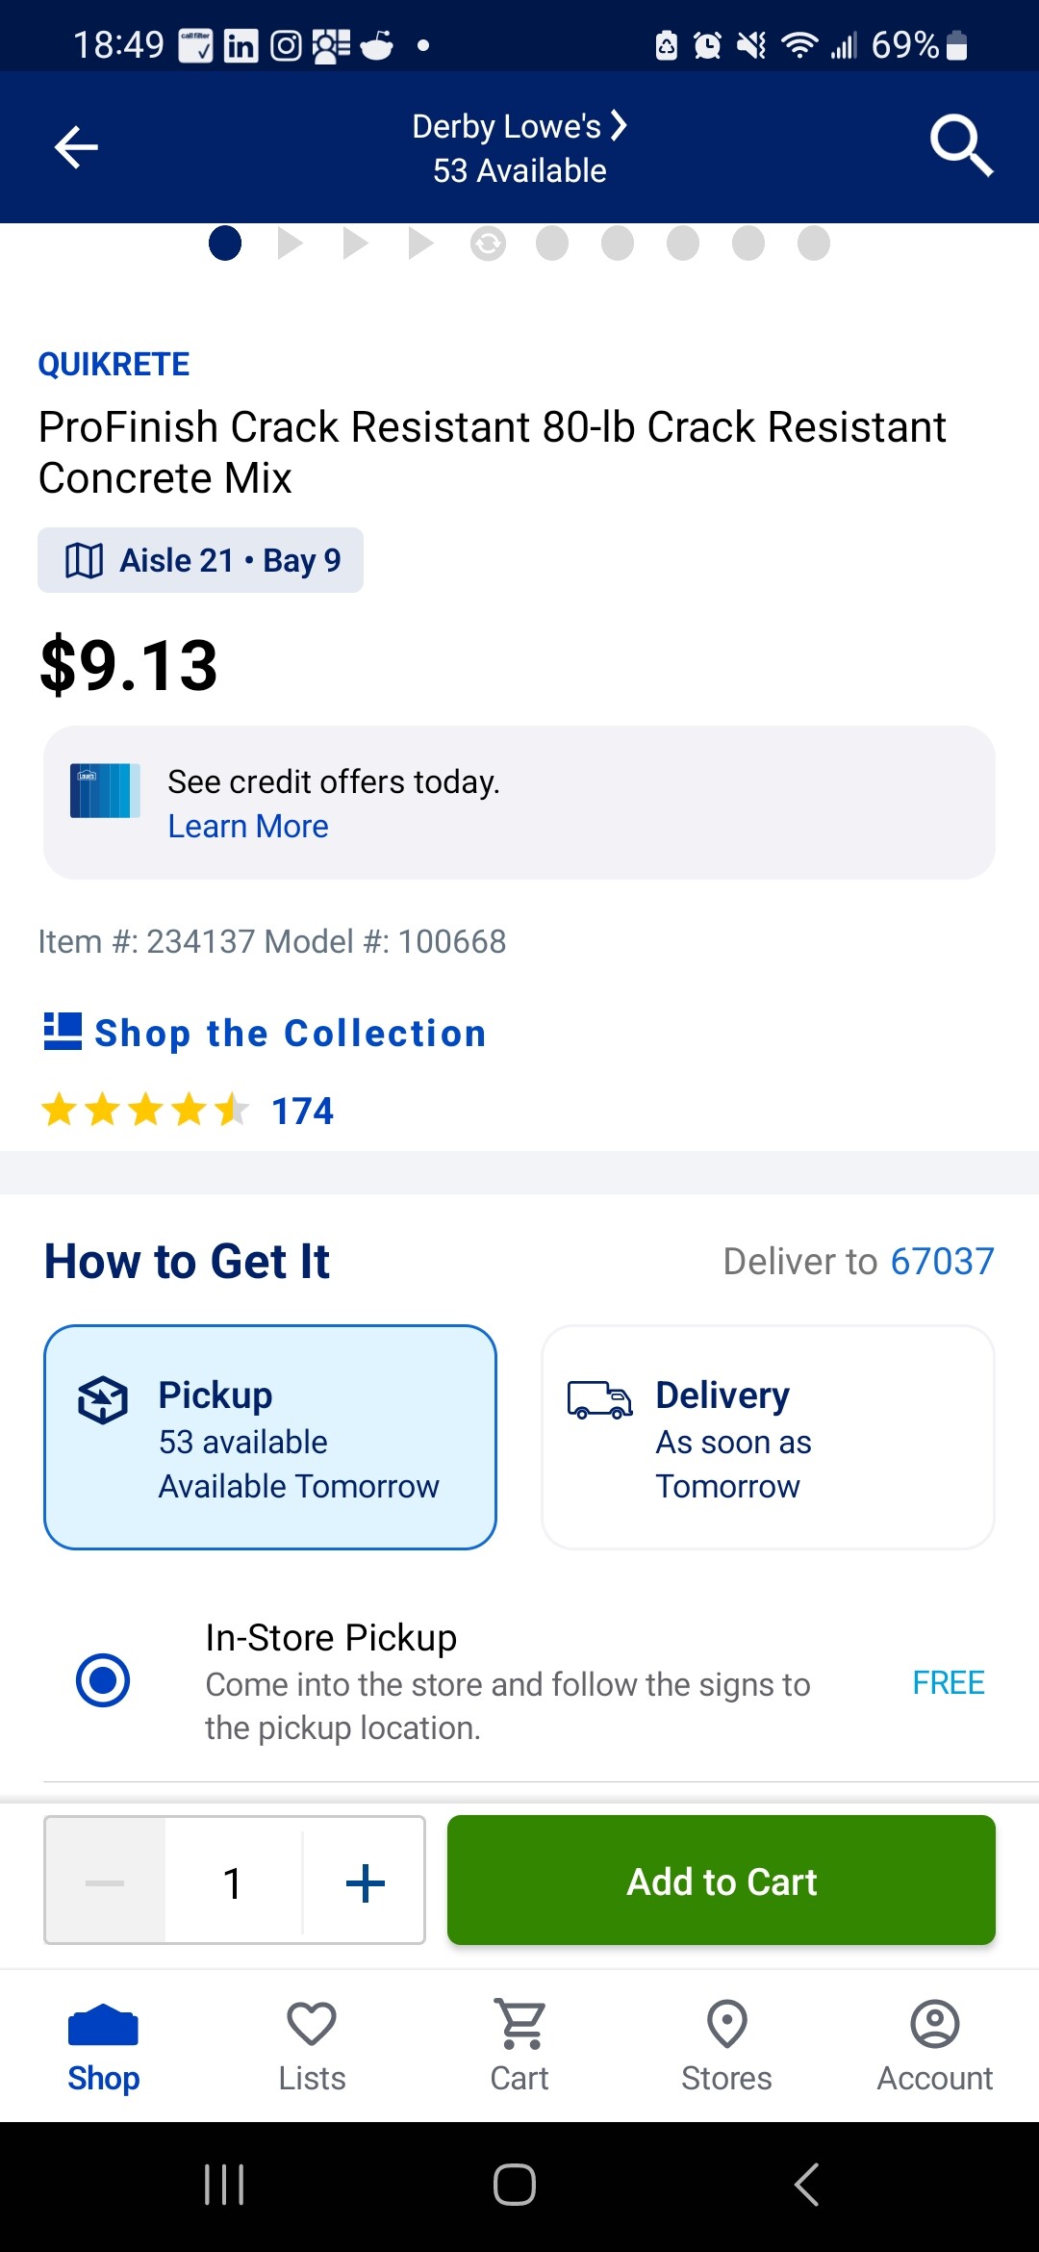
Task: Change delivery ZIP code 67037
Action: click(942, 1262)
